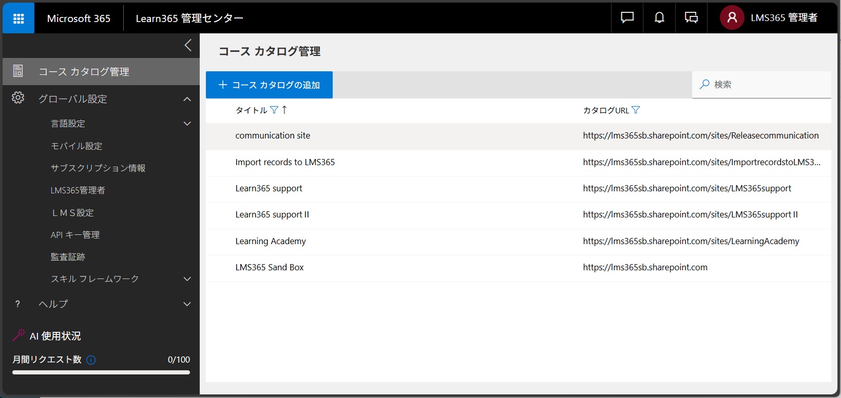Expand the 言語設定 submenu chevron

(x=187, y=124)
